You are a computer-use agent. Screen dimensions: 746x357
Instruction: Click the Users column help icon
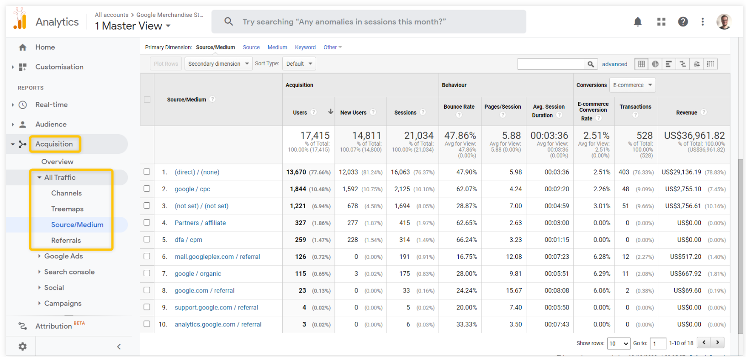[x=313, y=112]
